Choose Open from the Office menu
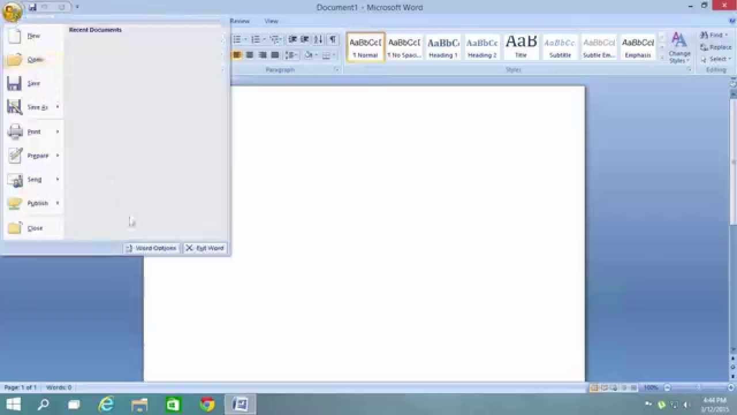Viewport: 737px width, 415px height. 33,59
